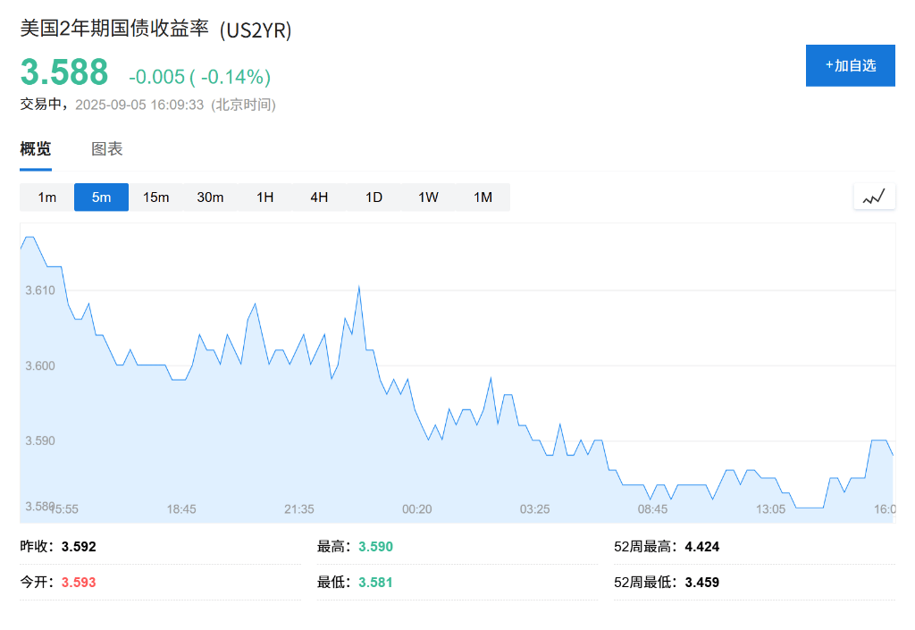Select the 30m timeframe option
This screenshot has width=915, height=630.
click(210, 197)
